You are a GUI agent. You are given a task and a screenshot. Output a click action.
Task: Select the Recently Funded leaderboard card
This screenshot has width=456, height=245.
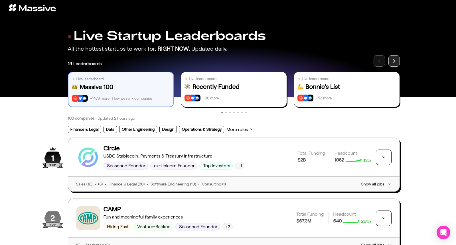click(x=234, y=89)
